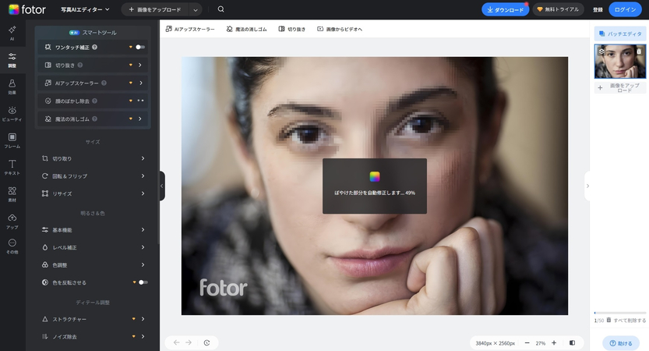Click the 27% zoom level value

click(x=540, y=343)
